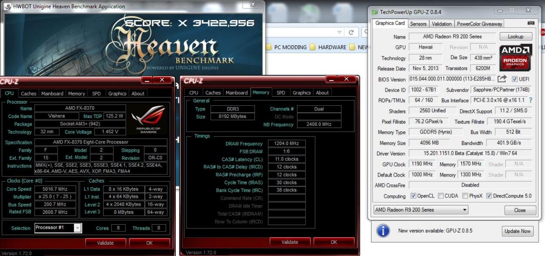The width and height of the screenshot is (545, 256).
Task: Click the DRAM Frequency value 1204.0 MHz
Action: click(x=286, y=143)
